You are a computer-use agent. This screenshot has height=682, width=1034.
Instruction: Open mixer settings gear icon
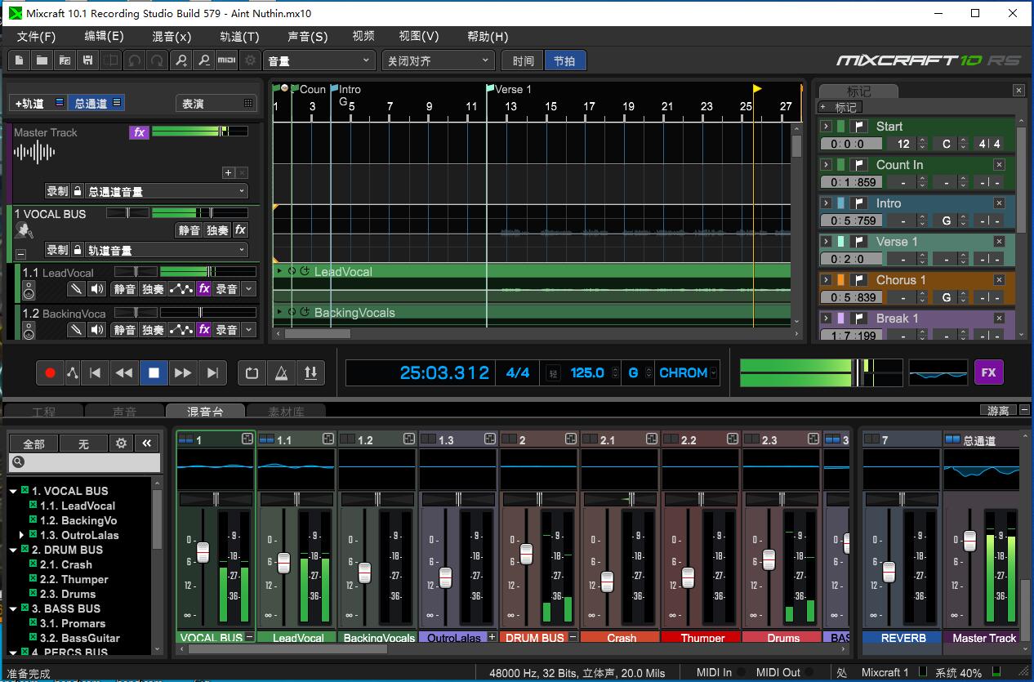coord(122,444)
